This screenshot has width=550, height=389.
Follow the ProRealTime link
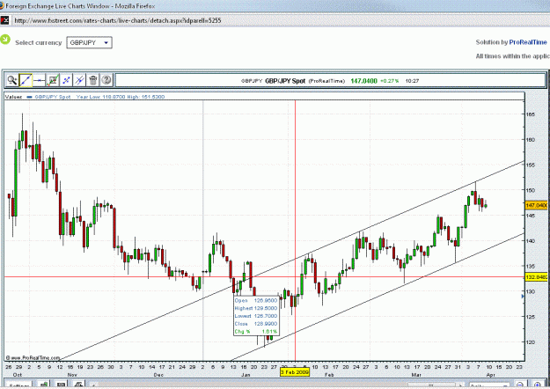coord(528,42)
